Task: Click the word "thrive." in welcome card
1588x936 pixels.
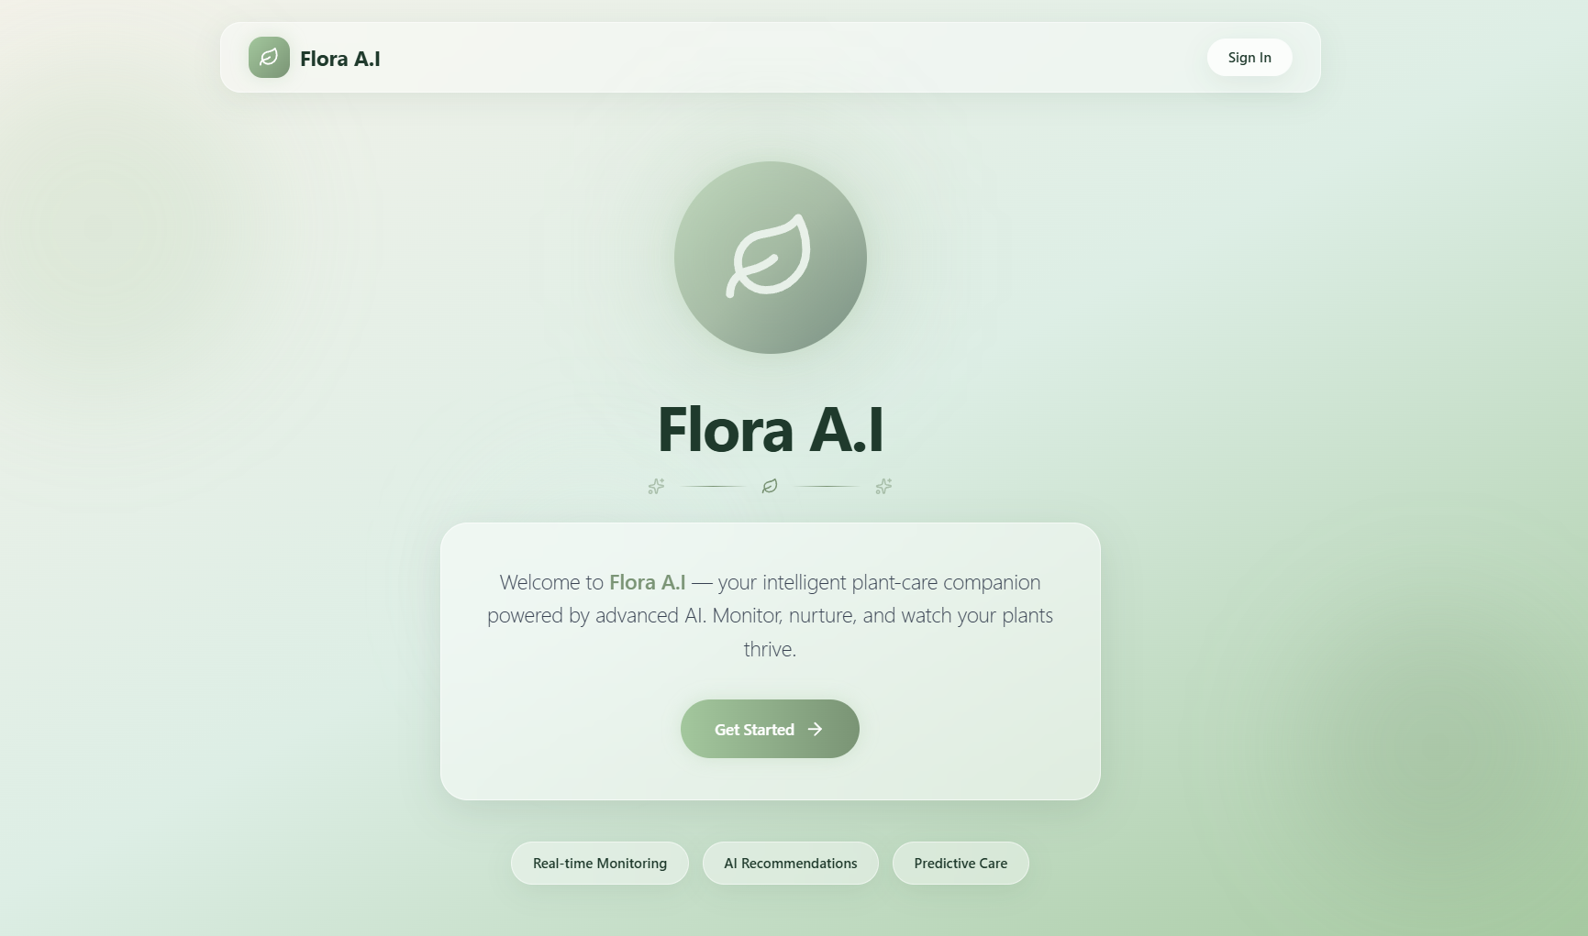Action: pyautogui.click(x=770, y=649)
